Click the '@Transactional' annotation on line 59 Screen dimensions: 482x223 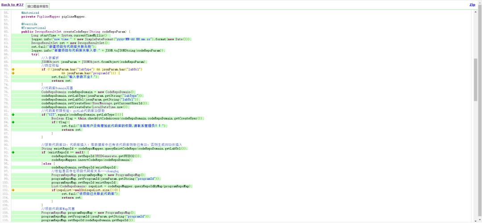[33, 28]
